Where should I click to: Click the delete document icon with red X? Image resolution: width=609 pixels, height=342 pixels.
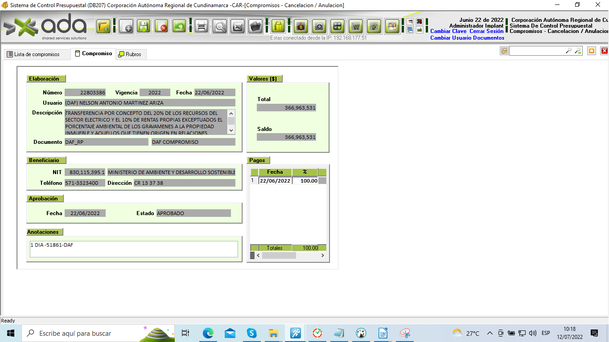(161, 27)
